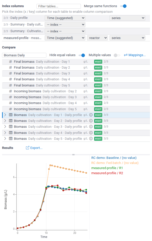Expand Biomass Day 1 Daily profile row

5,115
